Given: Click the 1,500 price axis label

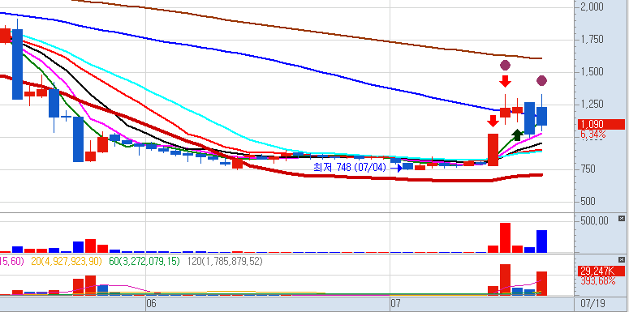Looking at the screenshot, I should pyautogui.click(x=592, y=71).
